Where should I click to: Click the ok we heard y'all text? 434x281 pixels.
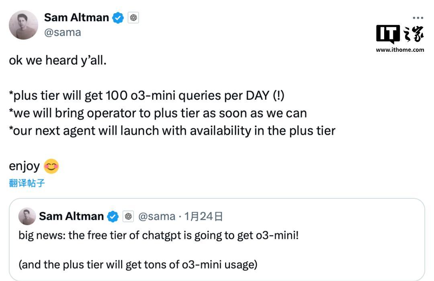pos(57,61)
